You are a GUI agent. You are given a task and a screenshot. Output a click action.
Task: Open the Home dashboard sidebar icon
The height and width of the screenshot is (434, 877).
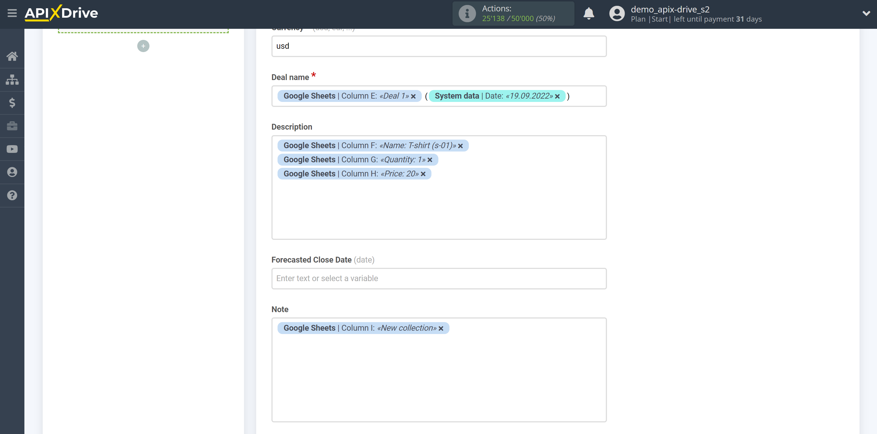pyautogui.click(x=12, y=56)
